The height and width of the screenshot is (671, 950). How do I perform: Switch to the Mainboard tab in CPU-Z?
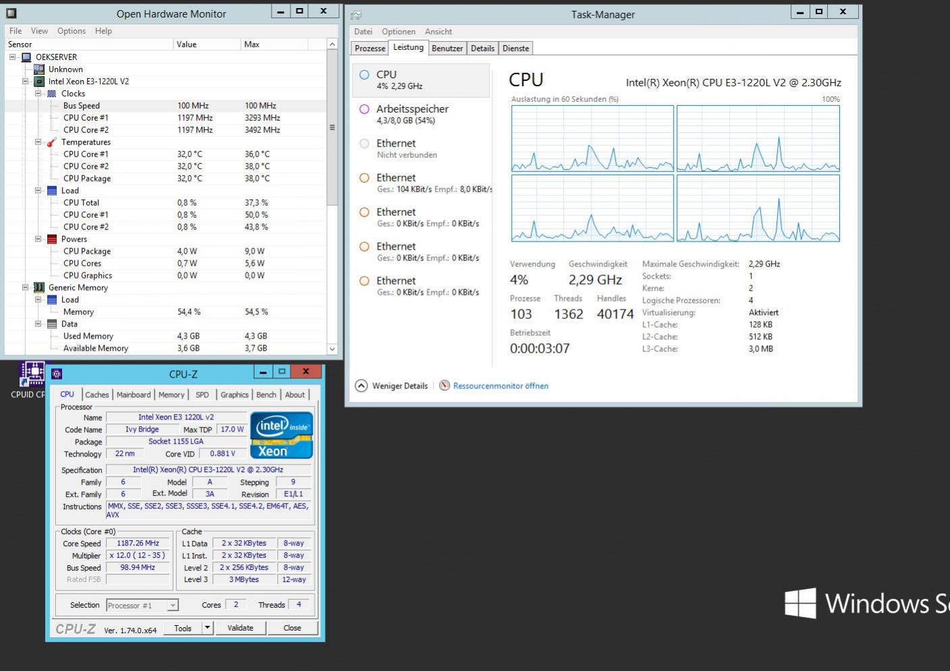tap(134, 395)
